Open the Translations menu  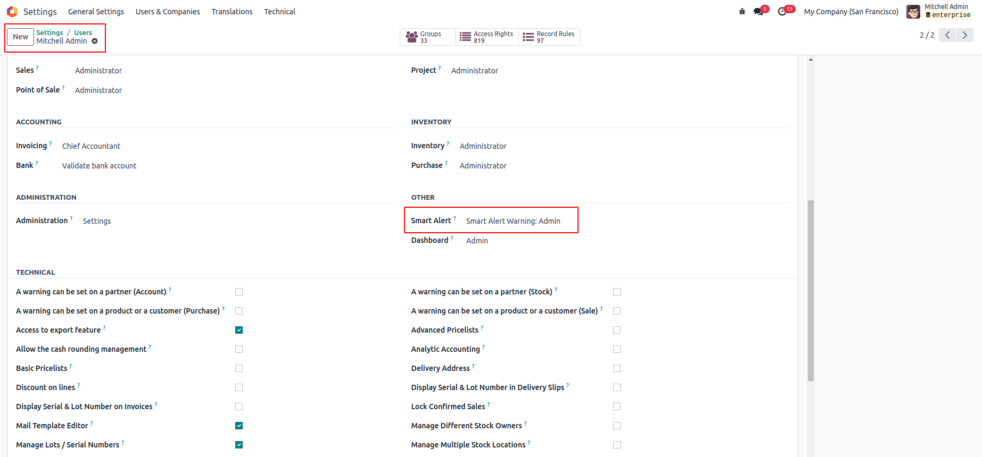(232, 12)
